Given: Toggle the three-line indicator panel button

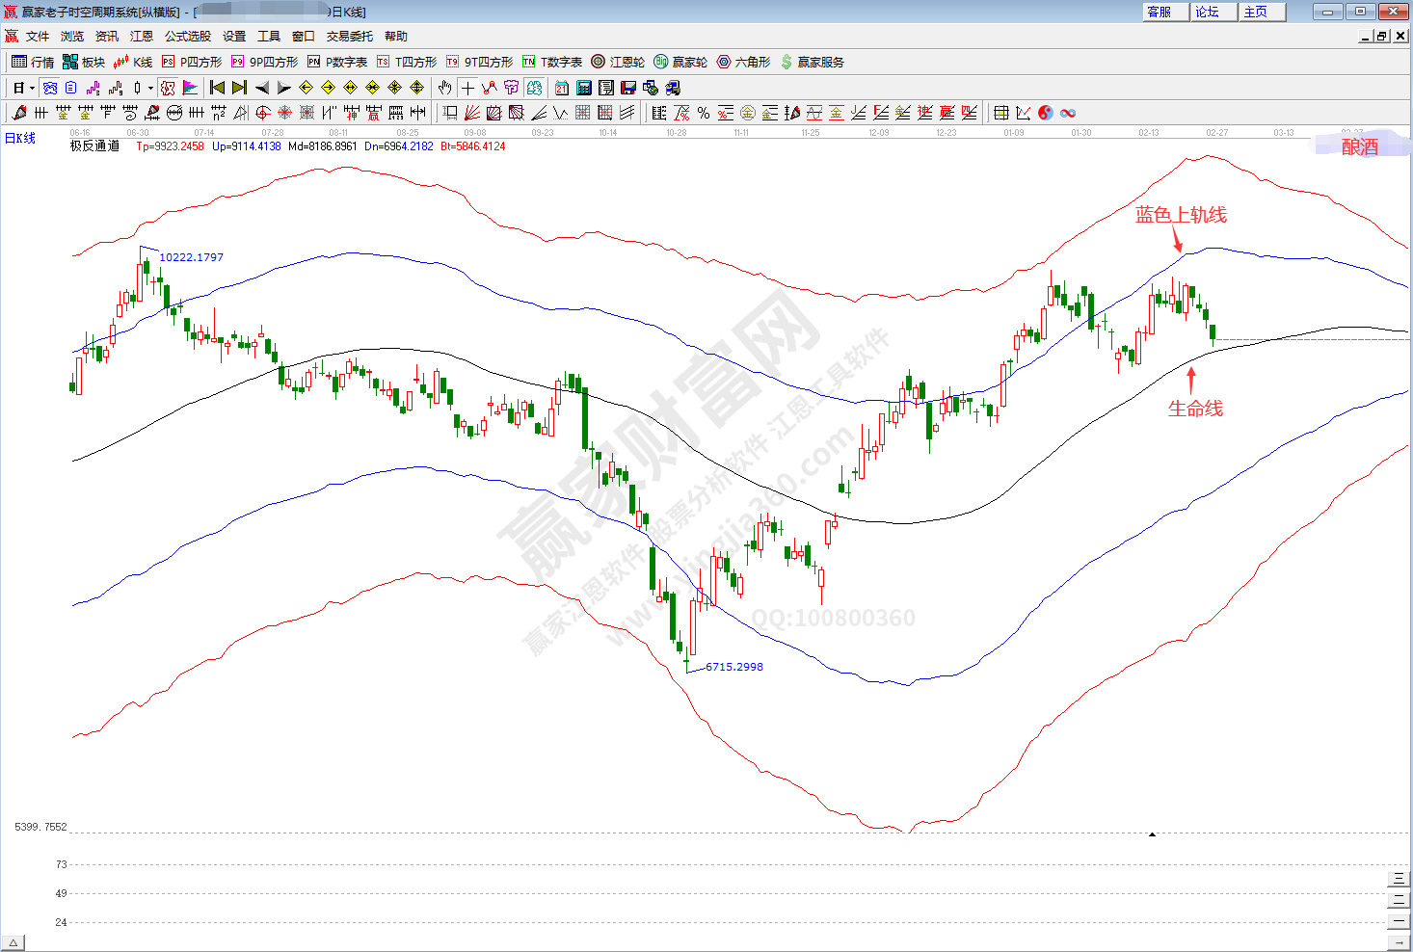Looking at the screenshot, I should pyautogui.click(x=1398, y=878).
